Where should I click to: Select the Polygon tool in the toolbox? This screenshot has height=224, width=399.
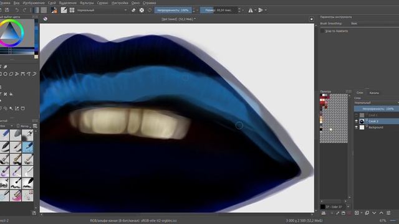point(11,74)
